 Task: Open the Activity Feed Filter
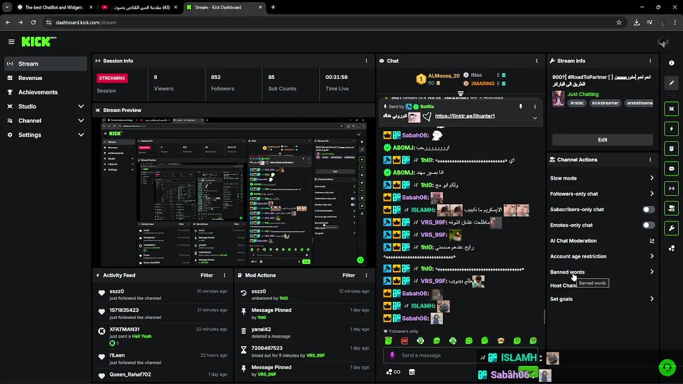click(207, 275)
